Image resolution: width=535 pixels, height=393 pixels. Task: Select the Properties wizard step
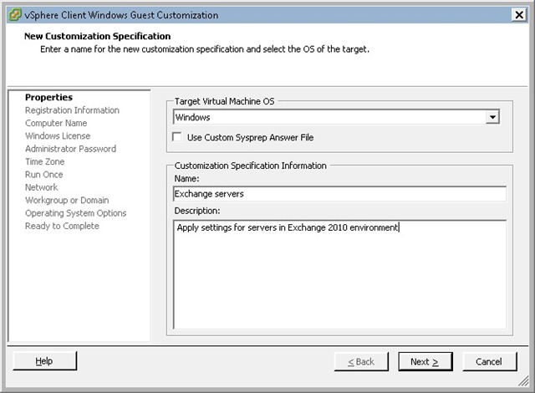coord(48,98)
